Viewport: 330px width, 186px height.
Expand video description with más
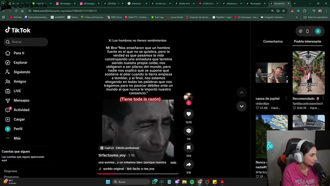click(x=173, y=162)
